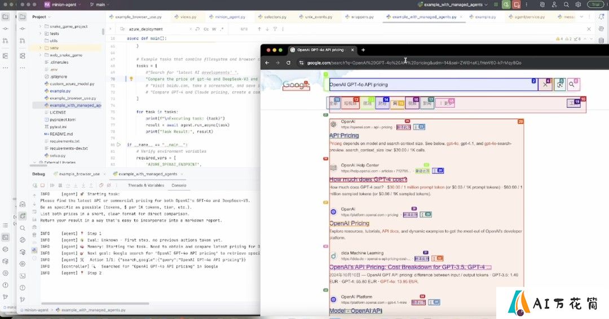Select pyproject.toml in project tree

[59, 119]
